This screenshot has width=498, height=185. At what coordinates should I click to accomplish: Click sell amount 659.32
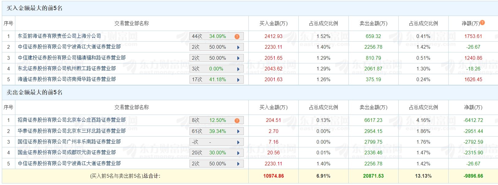pos(373,36)
